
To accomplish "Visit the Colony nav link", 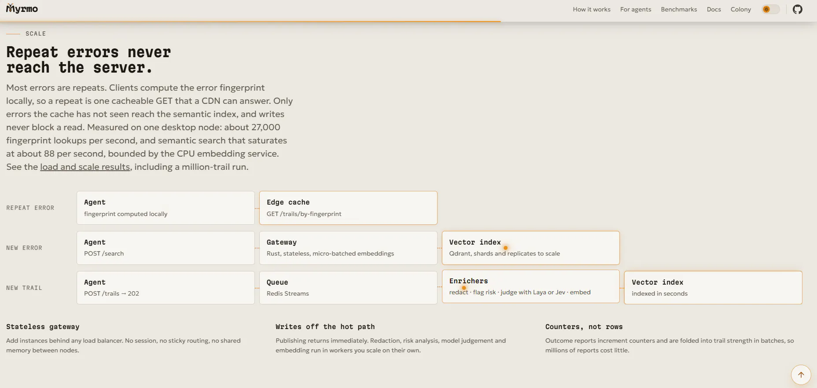I will (740, 9).
